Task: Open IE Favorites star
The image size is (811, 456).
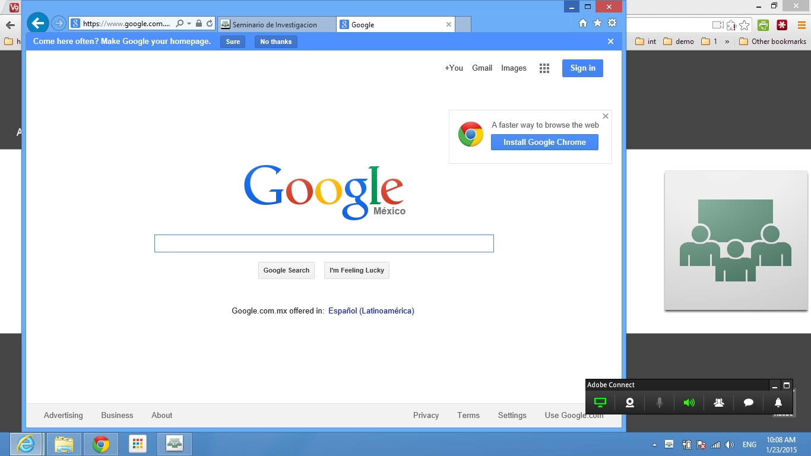Action: point(597,23)
